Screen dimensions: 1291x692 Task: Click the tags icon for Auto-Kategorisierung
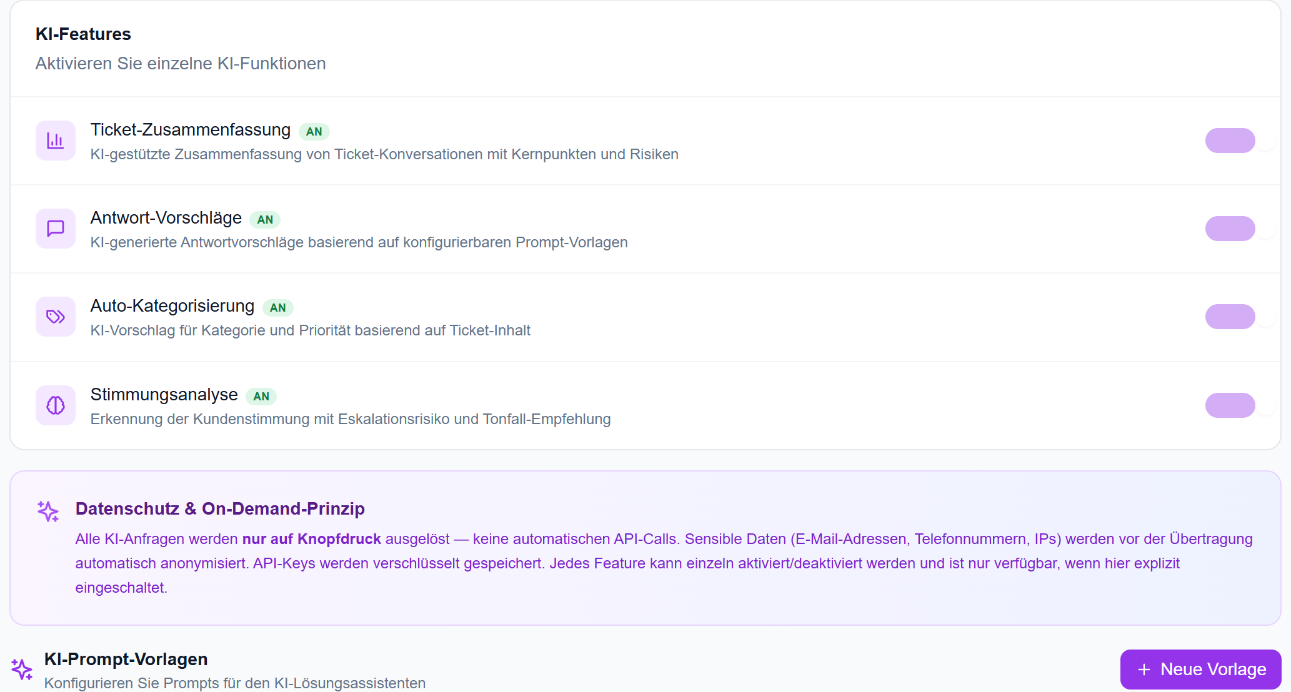click(x=55, y=317)
